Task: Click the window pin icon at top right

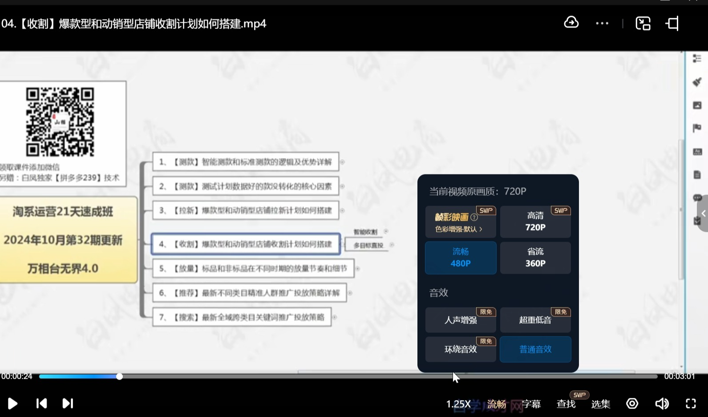Action: 672,23
